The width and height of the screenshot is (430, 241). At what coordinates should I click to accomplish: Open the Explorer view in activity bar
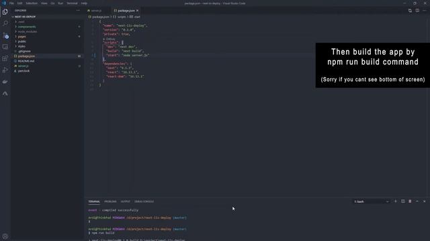5,12
